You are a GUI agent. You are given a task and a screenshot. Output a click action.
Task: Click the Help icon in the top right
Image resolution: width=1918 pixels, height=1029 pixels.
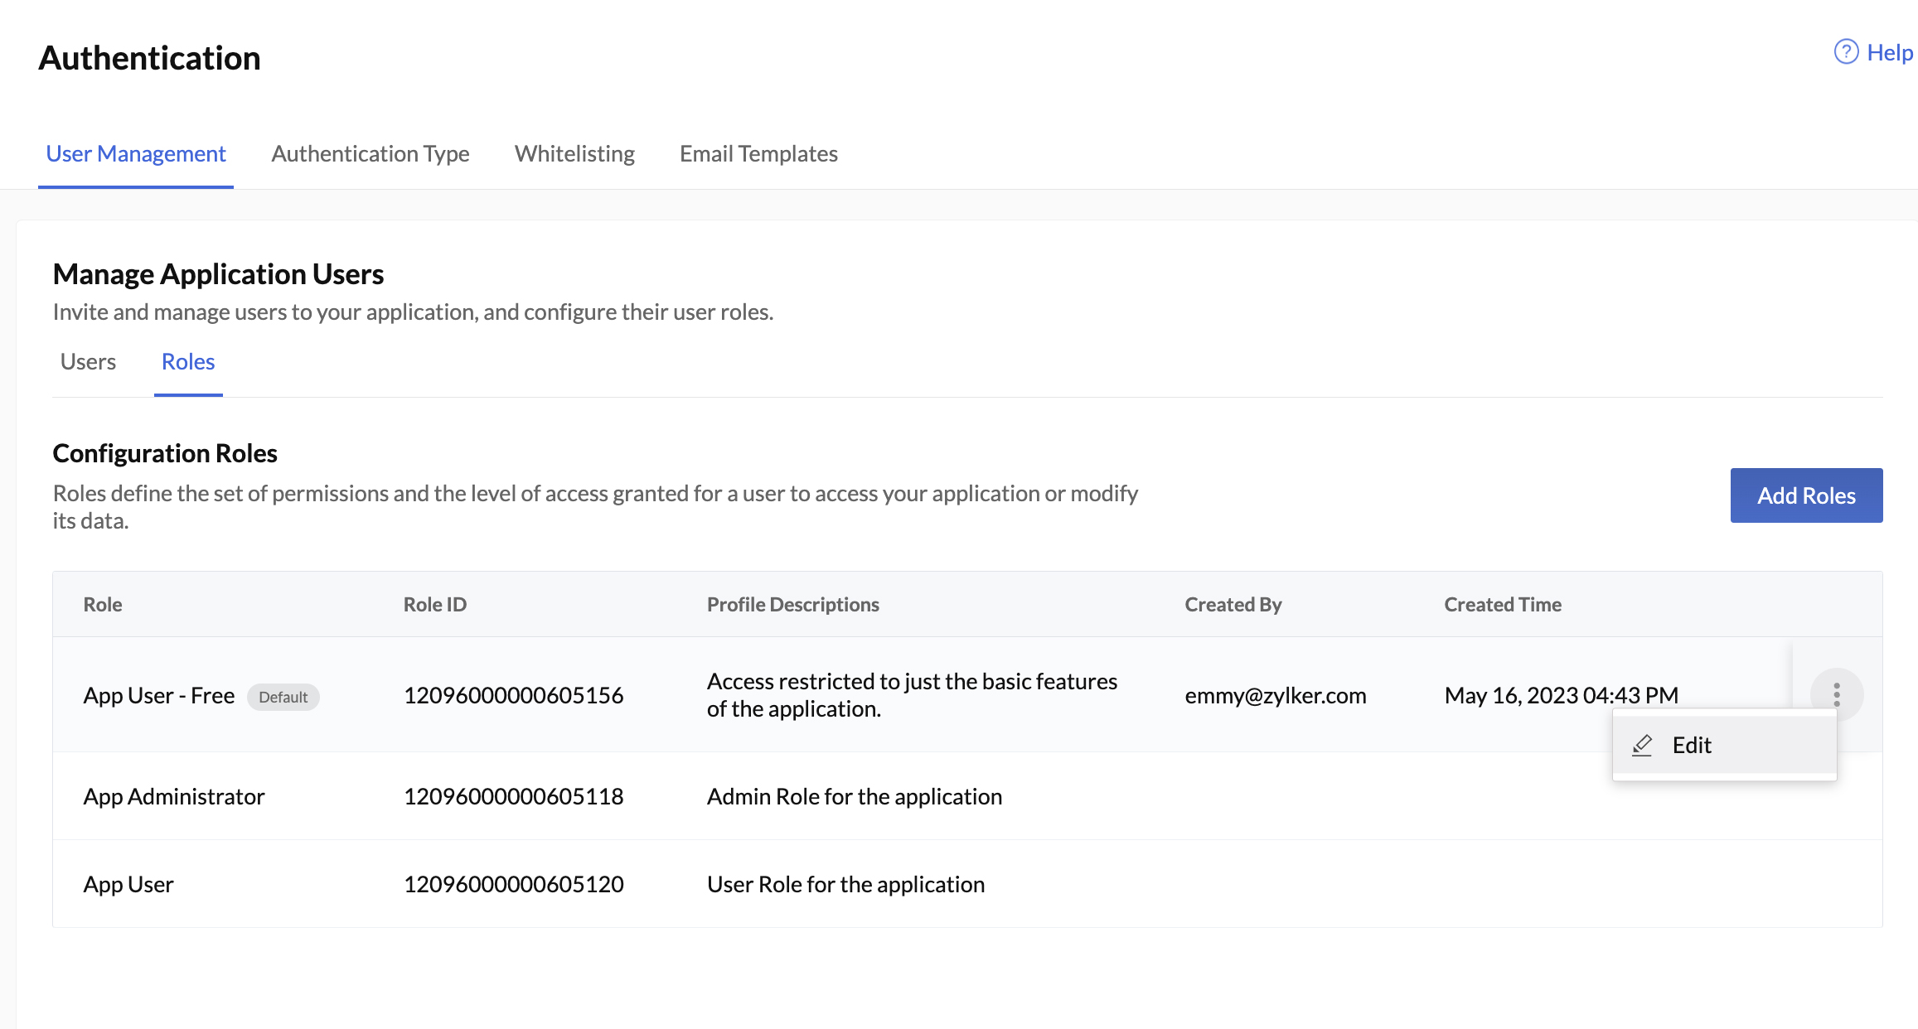(x=1846, y=51)
